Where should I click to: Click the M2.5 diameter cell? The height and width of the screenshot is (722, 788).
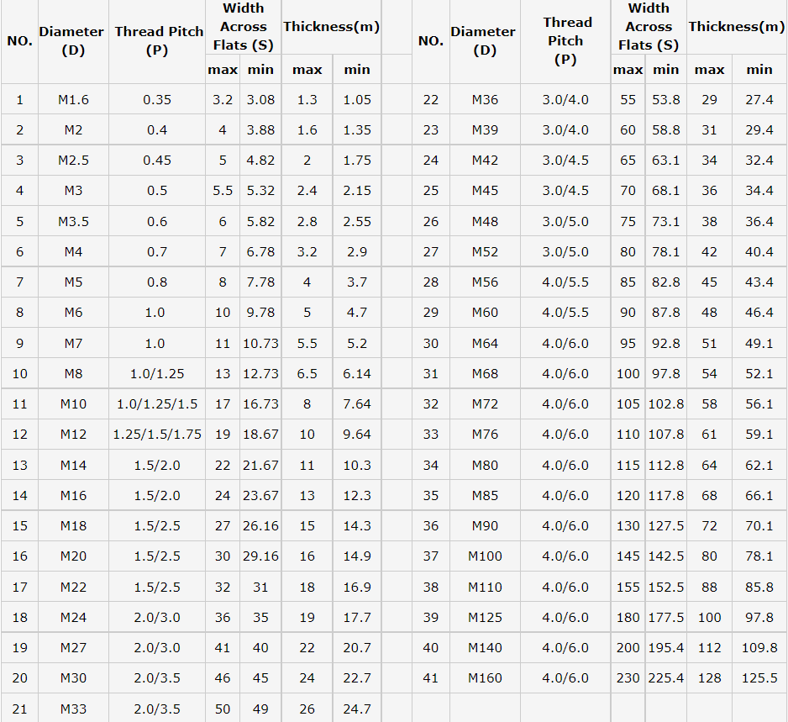coord(73,161)
